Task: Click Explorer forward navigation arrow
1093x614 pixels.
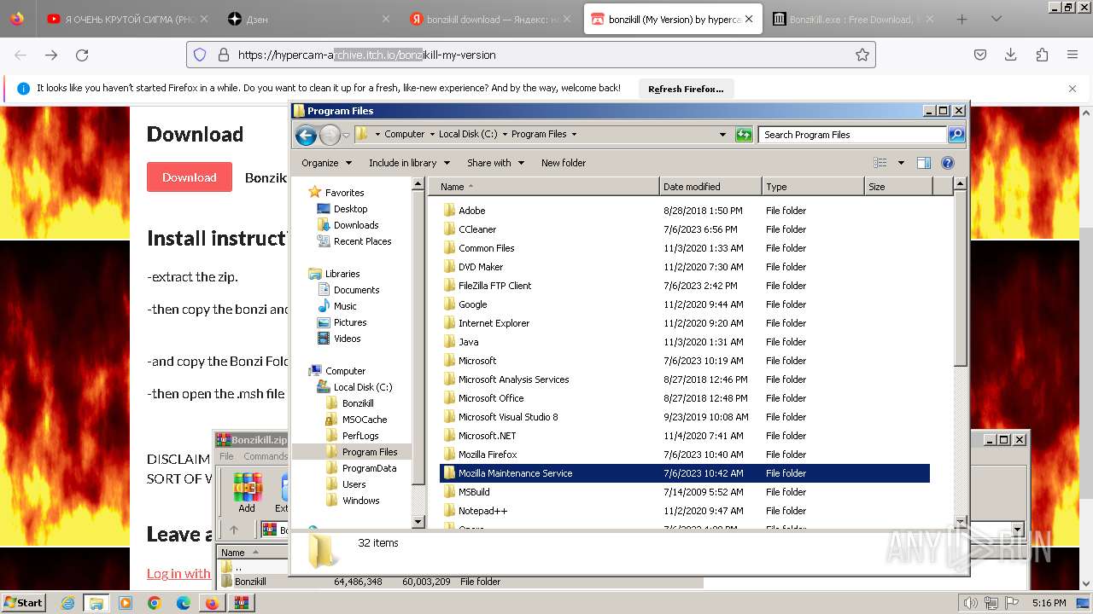Action: tap(330, 135)
